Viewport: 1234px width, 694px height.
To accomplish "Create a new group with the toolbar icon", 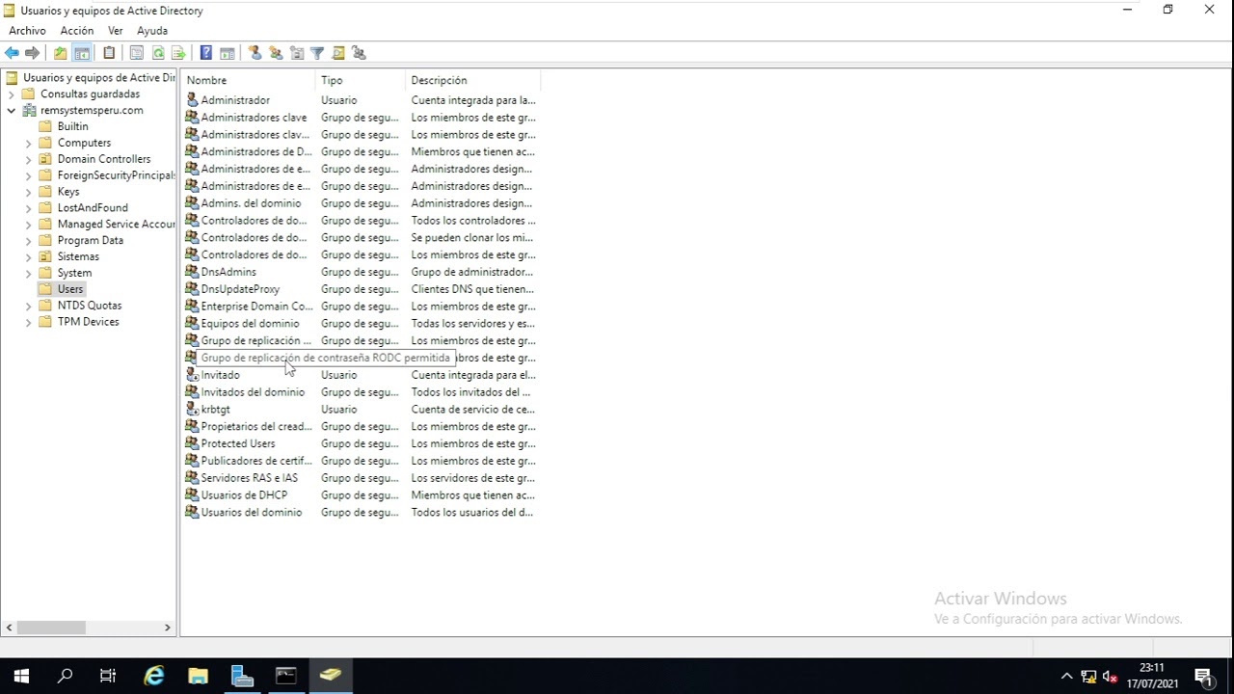I will (x=276, y=53).
